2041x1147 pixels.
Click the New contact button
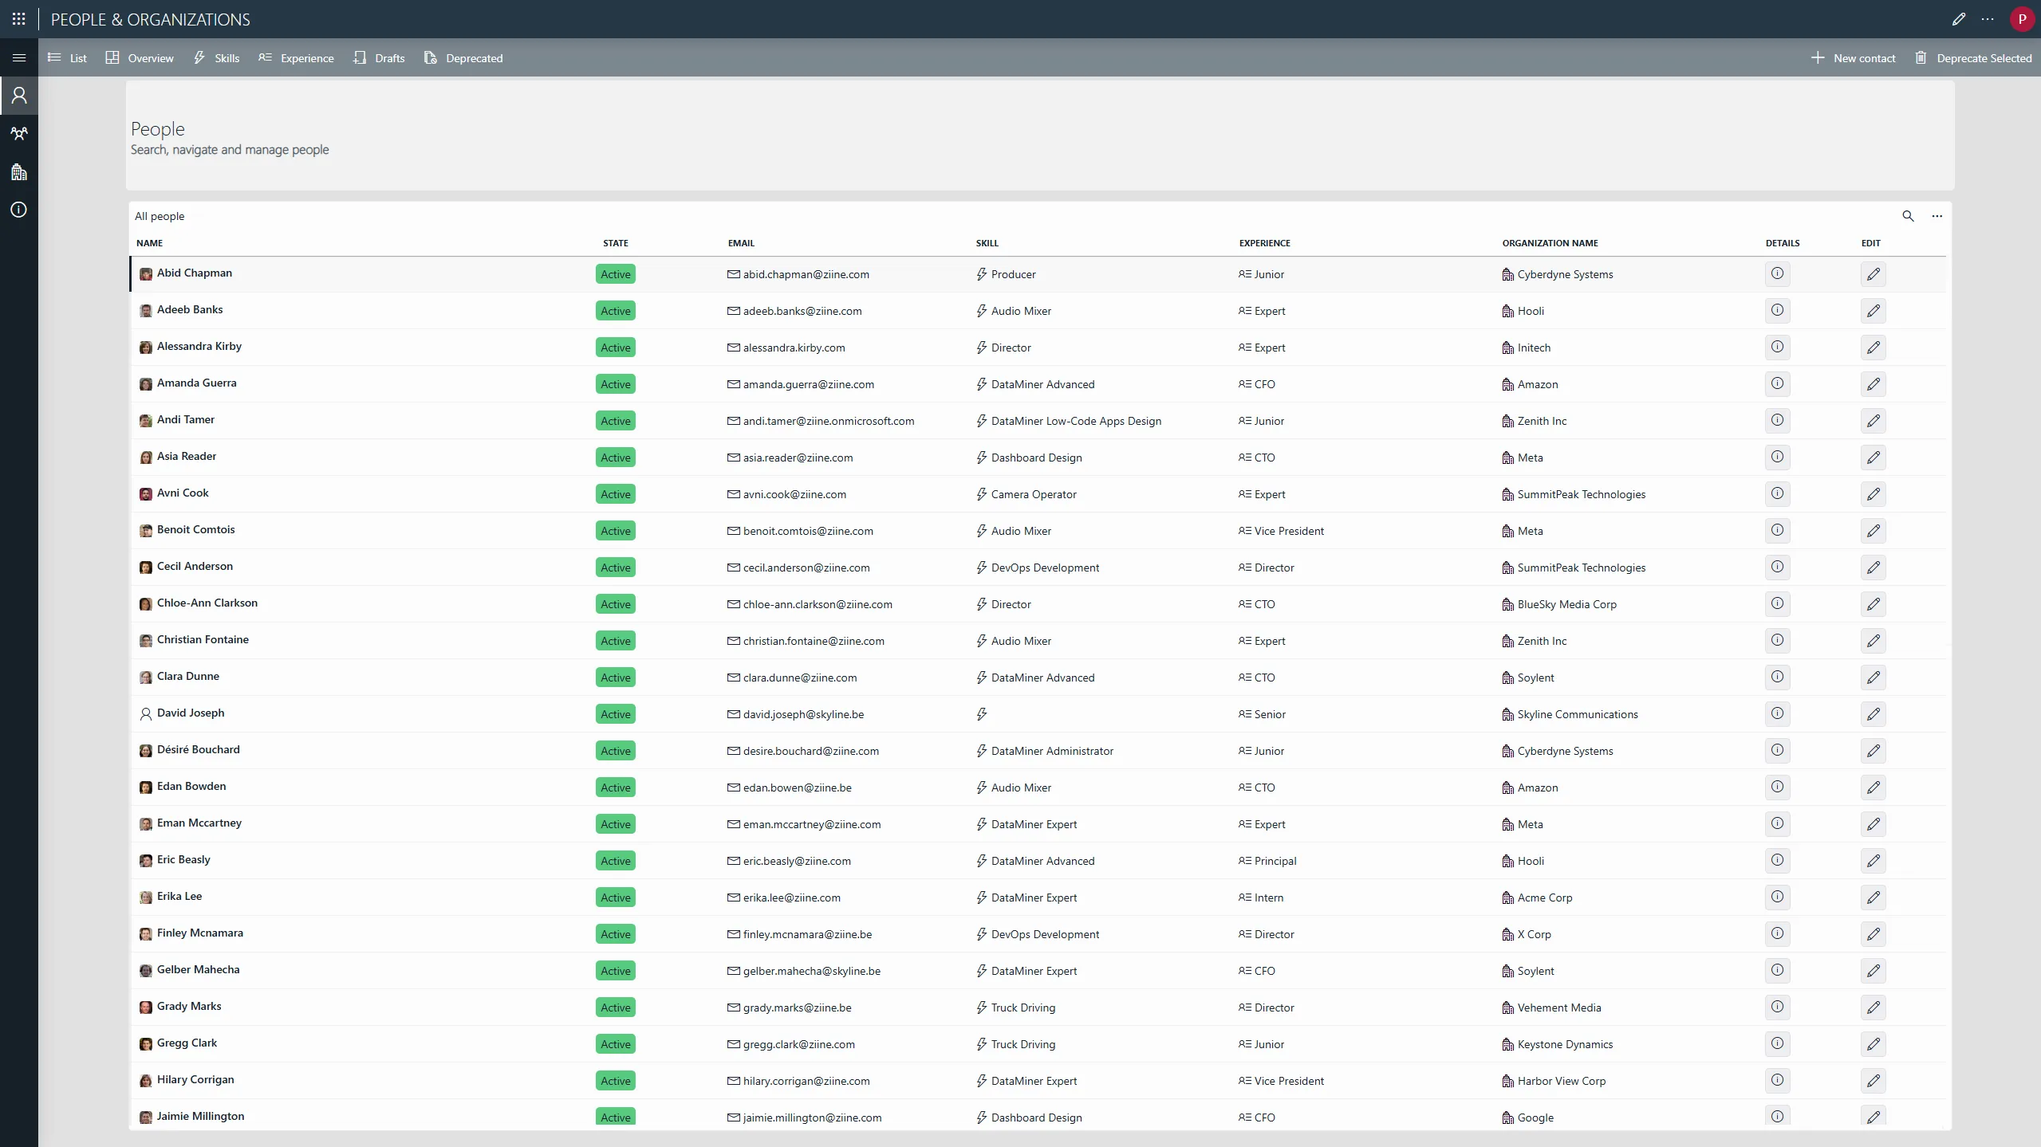(1853, 58)
